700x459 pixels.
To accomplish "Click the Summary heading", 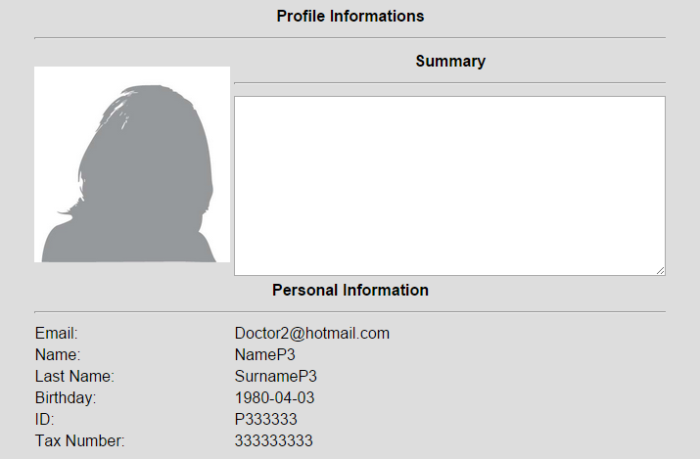I will click(450, 61).
